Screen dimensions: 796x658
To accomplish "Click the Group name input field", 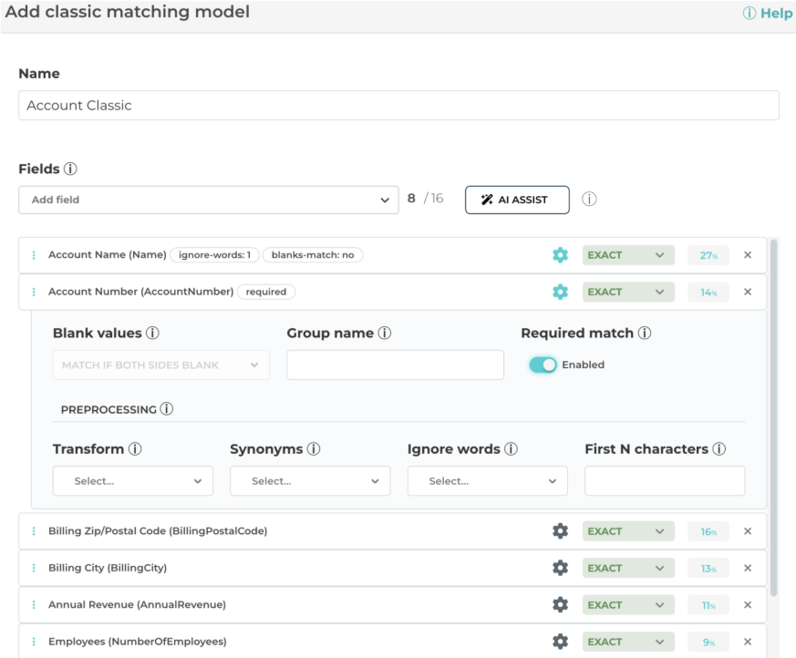I will [395, 365].
